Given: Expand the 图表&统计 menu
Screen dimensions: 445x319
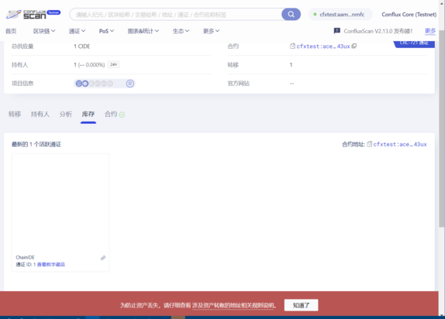Looking at the screenshot, I should [x=143, y=31].
